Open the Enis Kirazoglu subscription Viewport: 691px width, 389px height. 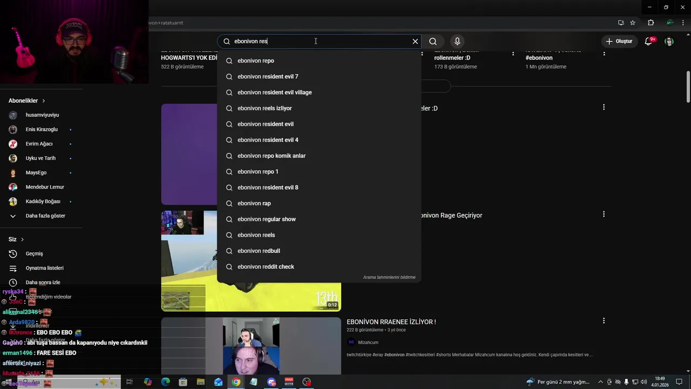41,130
